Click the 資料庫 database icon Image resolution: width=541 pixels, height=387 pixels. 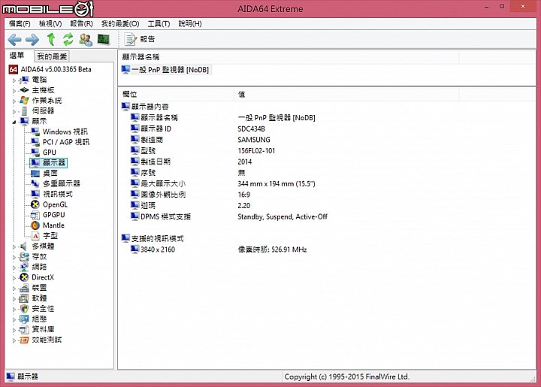pos(24,329)
